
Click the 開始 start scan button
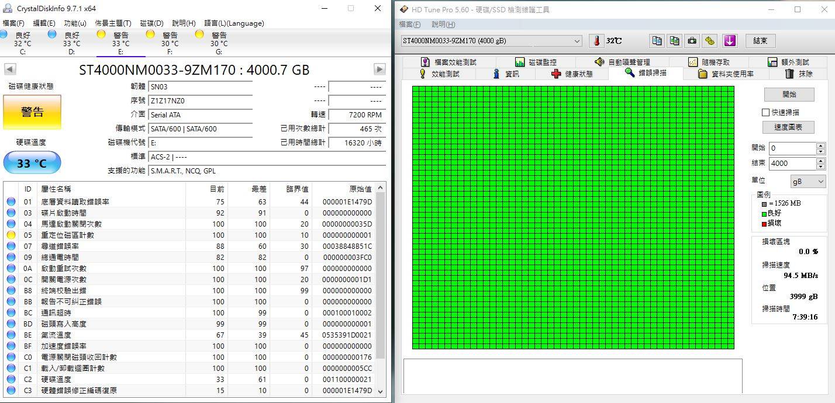pyautogui.click(x=789, y=94)
